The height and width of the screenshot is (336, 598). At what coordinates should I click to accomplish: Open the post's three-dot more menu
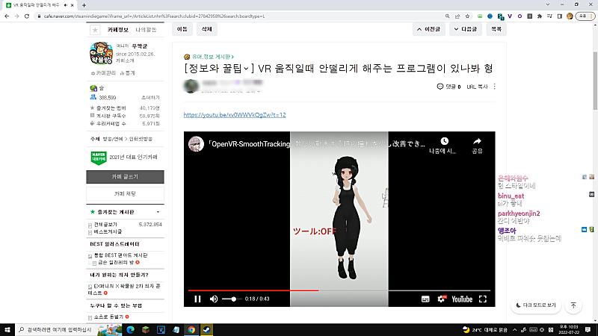coord(494,87)
